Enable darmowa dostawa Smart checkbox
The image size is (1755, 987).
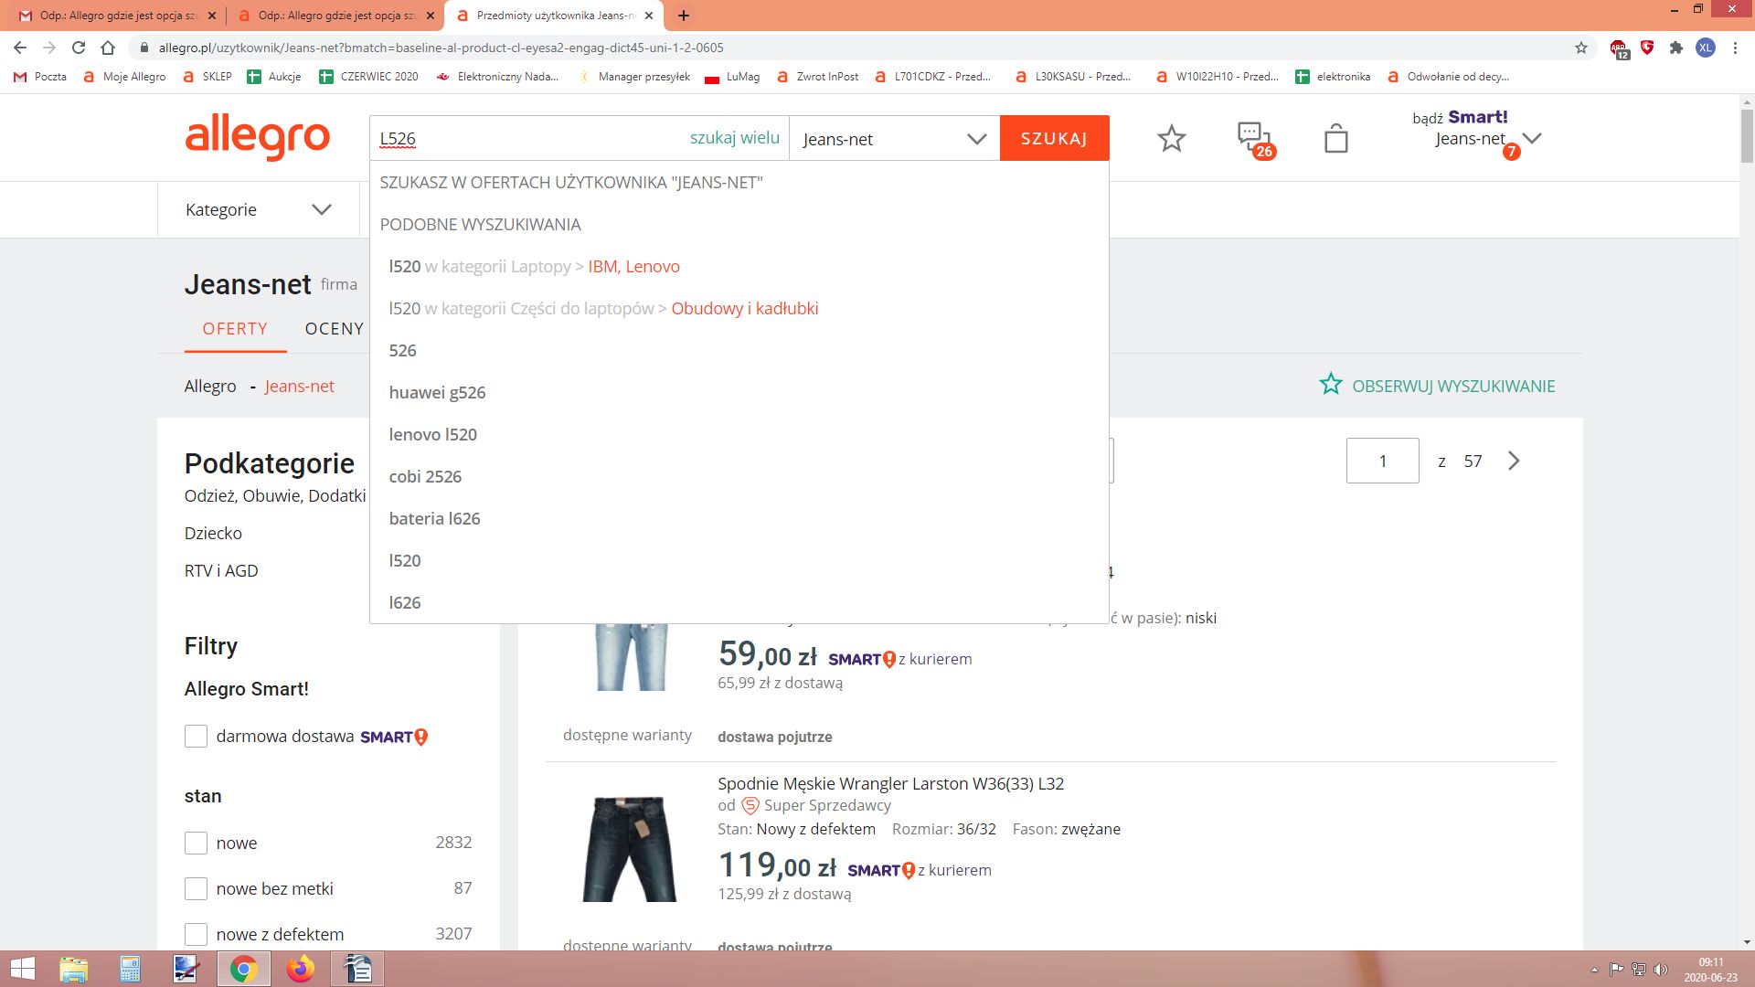click(x=196, y=737)
